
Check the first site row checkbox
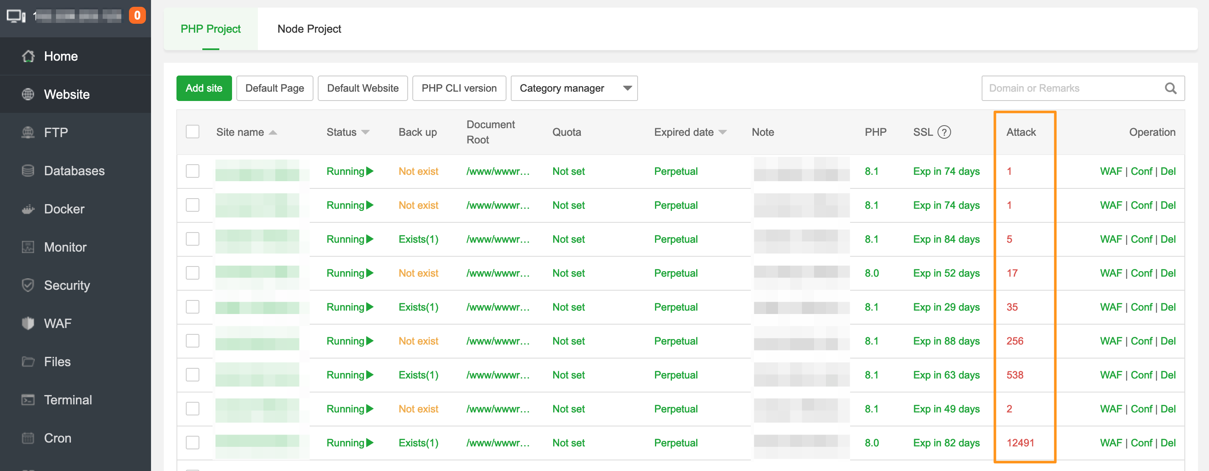click(x=193, y=171)
